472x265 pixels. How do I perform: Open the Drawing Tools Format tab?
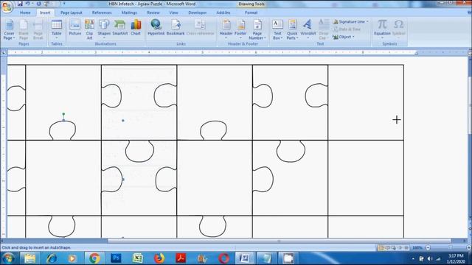pyautogui.click(x=251, y=13)
